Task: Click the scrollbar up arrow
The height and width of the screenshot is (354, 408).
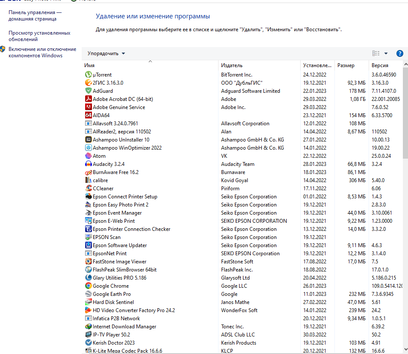Action: [405, 64]
